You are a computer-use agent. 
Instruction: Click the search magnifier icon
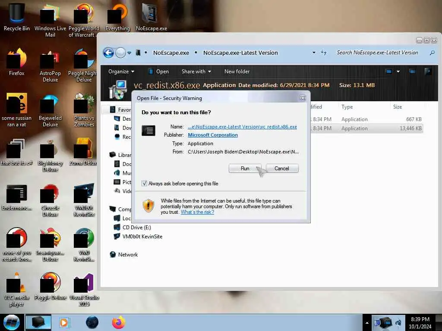(x=432, y=53)
